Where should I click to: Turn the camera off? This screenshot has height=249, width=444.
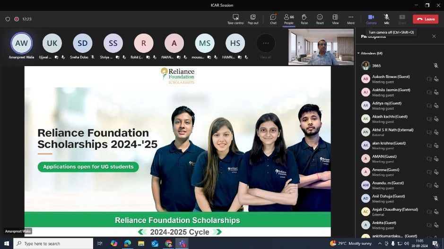click(371, 19)
